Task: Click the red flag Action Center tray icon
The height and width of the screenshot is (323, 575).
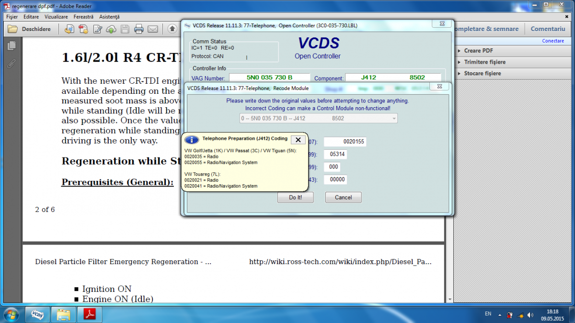Action: tap(510, 314)
